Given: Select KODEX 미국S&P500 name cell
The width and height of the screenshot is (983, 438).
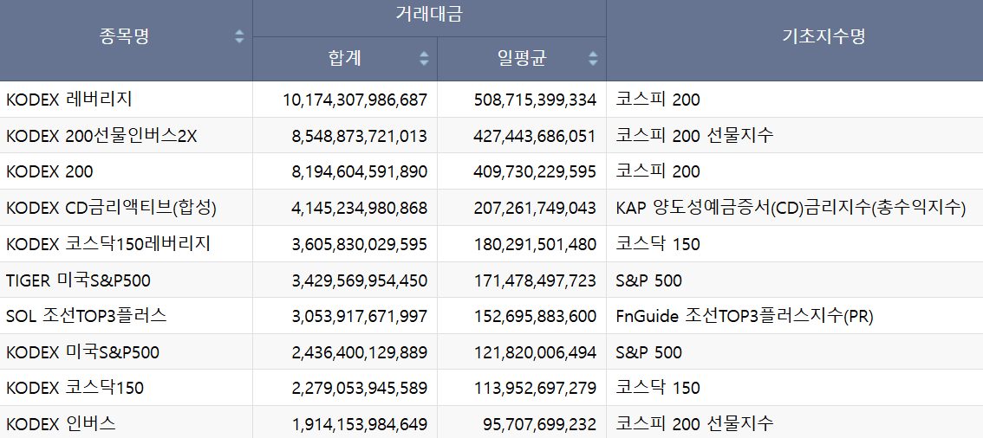Looking at the screenshot, I should [82, 352].
